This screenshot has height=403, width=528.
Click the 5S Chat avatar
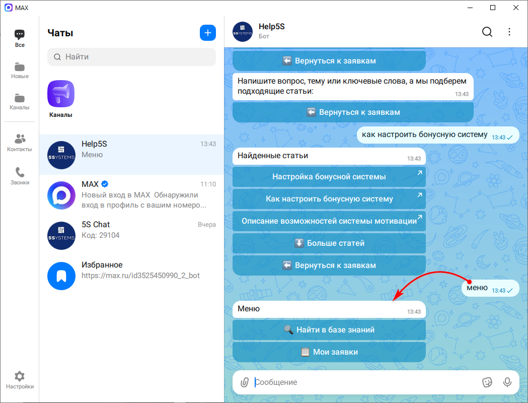61,236
